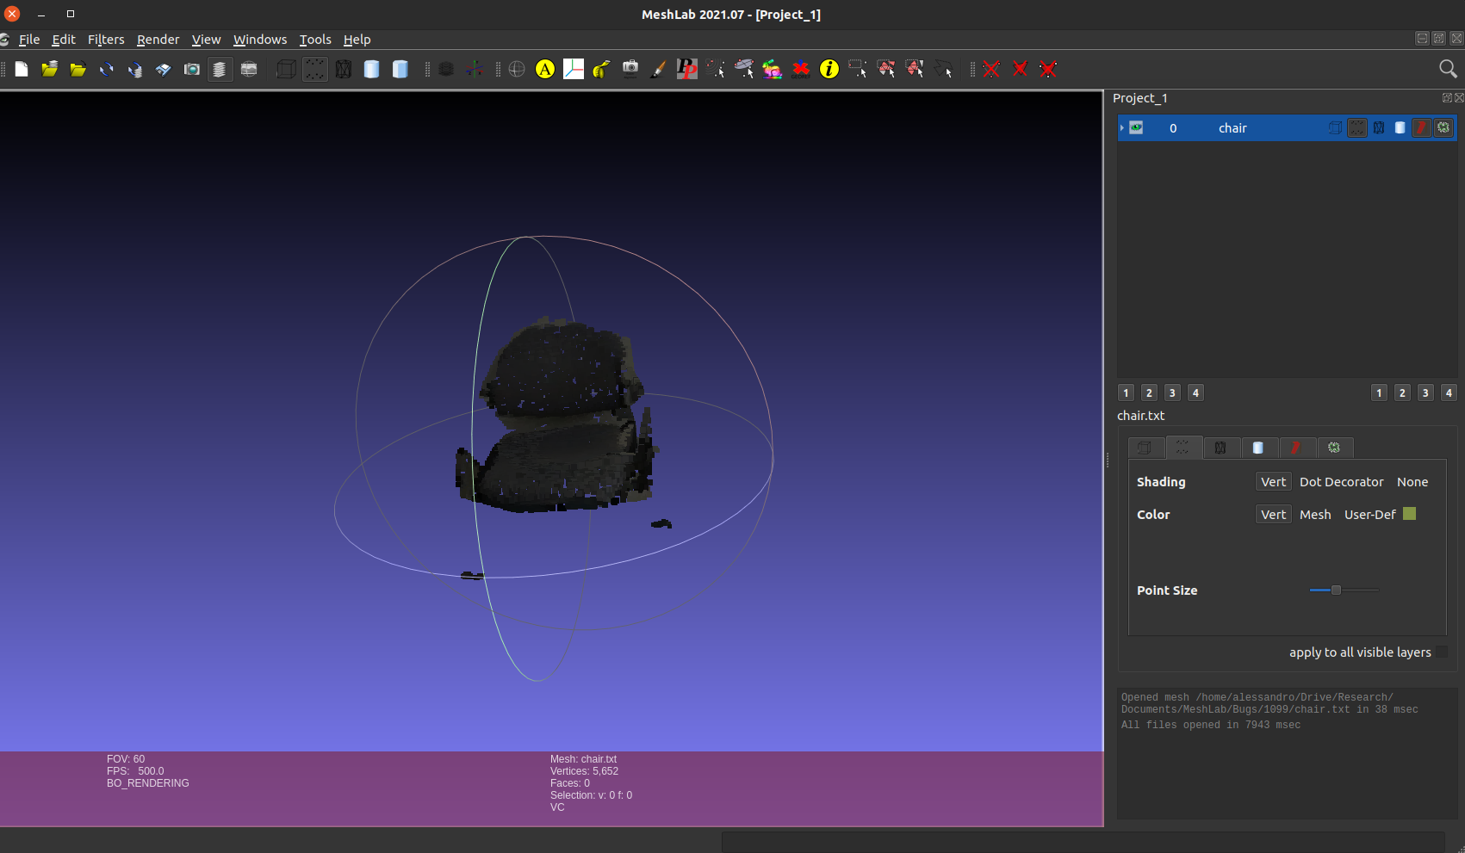Open the Filters menu

105,40
